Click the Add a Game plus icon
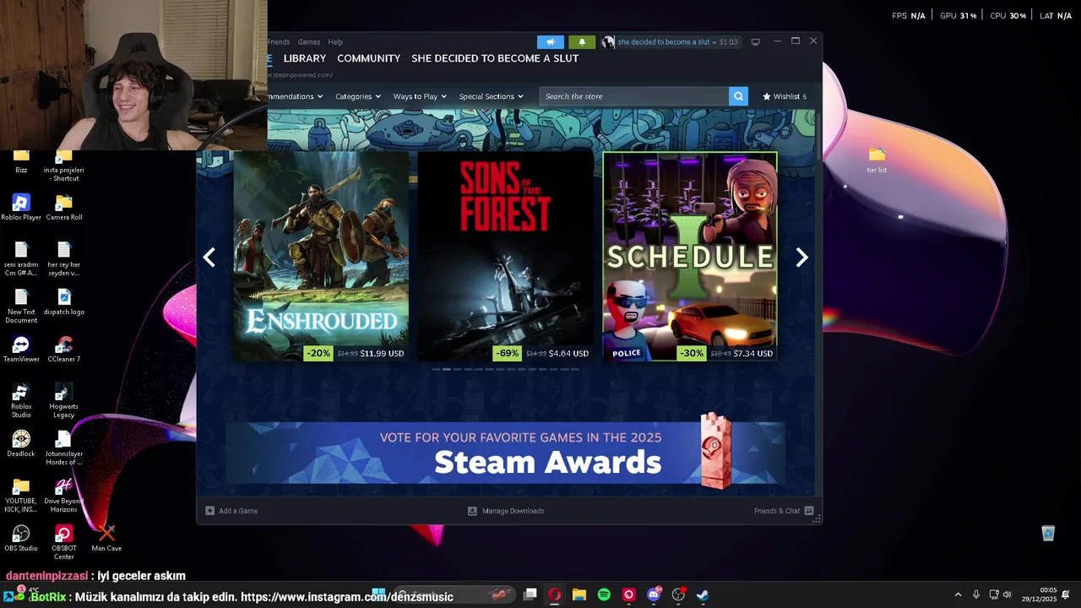This screenshot has height=608, width=1081. 209,511
